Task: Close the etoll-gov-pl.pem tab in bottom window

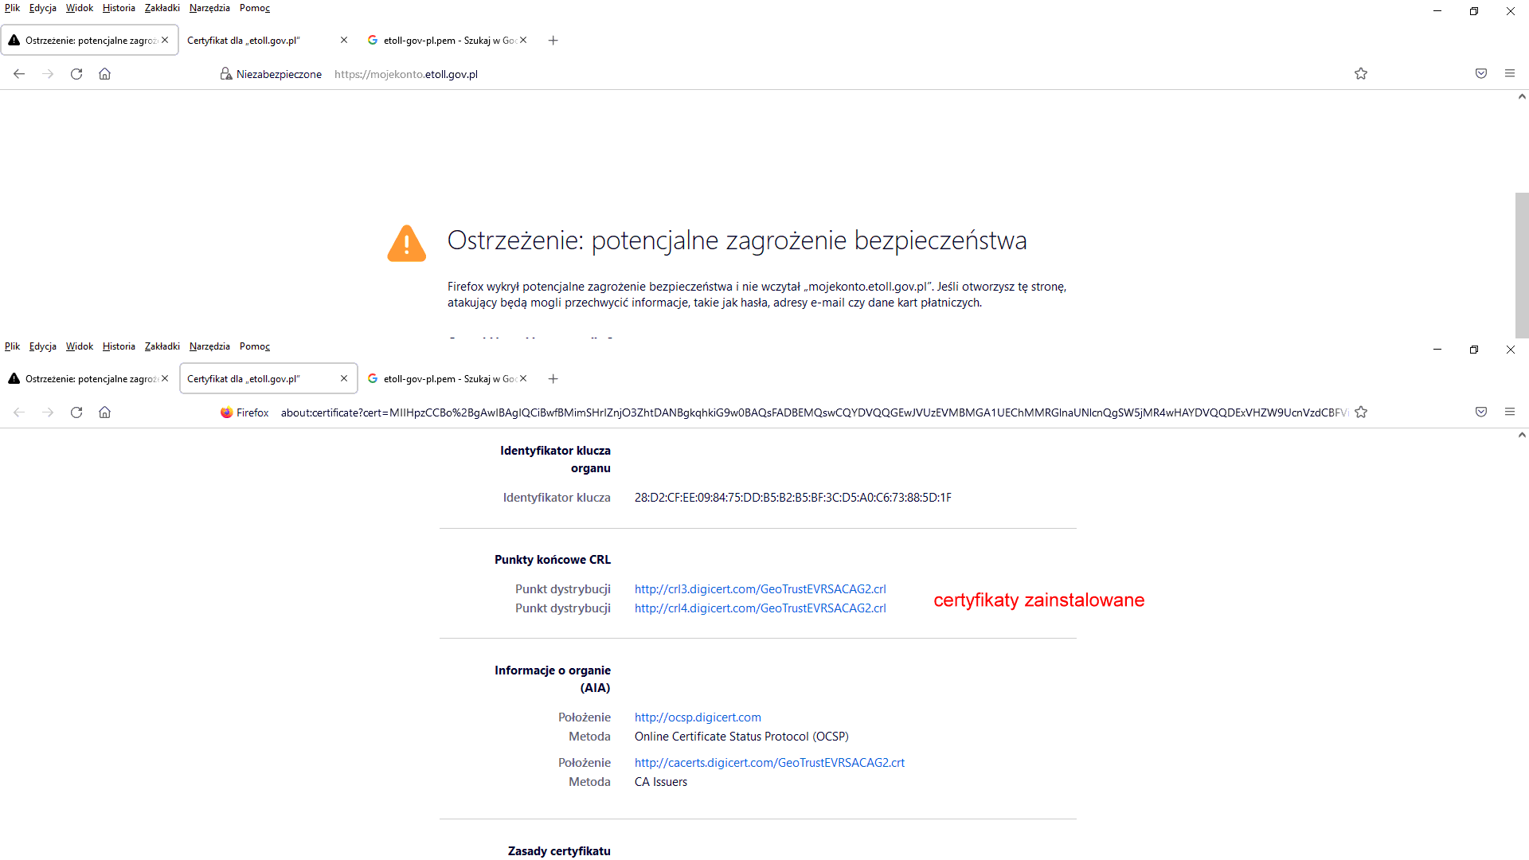Action: click(x=523, y=378)
